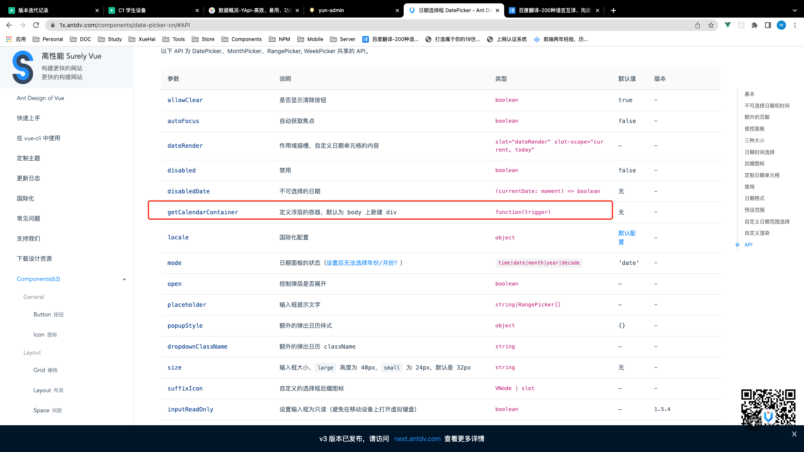The image size is (804, 452).
Task: Jump to 日期时间选择 anchor section
Action: tap(759, 152)
